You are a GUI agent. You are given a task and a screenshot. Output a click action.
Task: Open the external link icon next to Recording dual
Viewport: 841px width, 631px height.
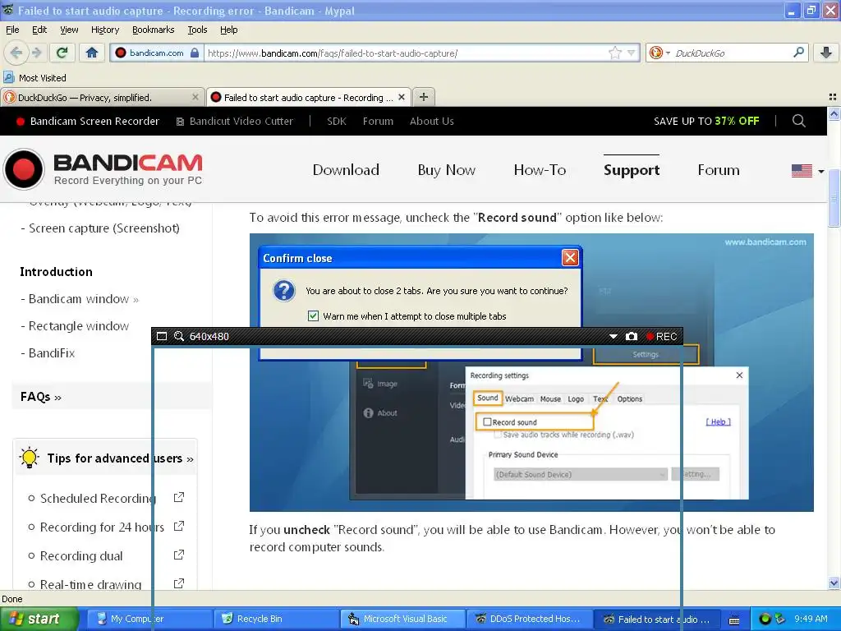(x=179, y=555)
